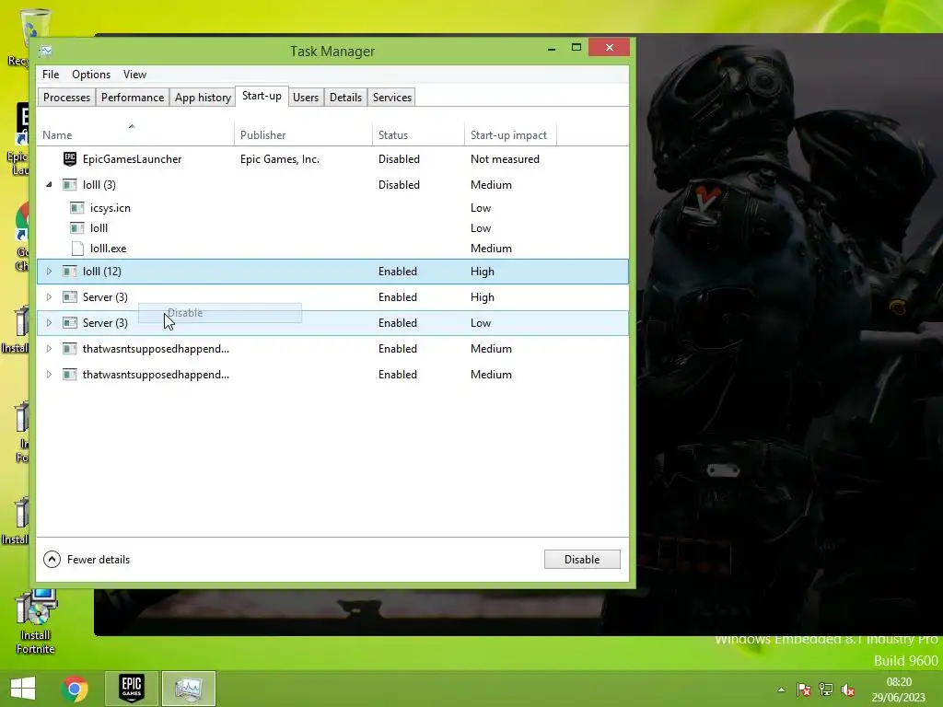
Task: Click the EpicGamesLauncher row icon
Action: [70, 158]
